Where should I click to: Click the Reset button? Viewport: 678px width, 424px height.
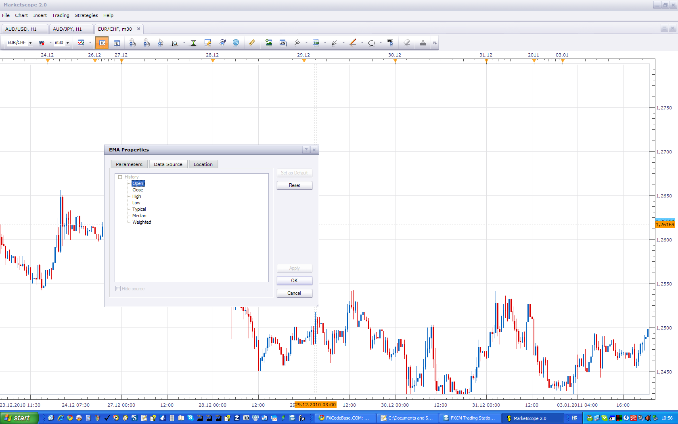(294, 185)
